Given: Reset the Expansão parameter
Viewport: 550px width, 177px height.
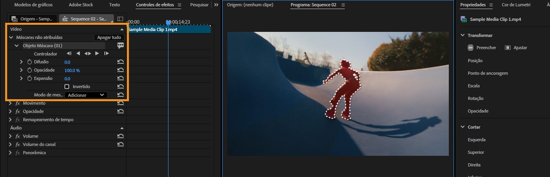Looking at the screenshot, I should pyautogui.click(x=121, y=78).
